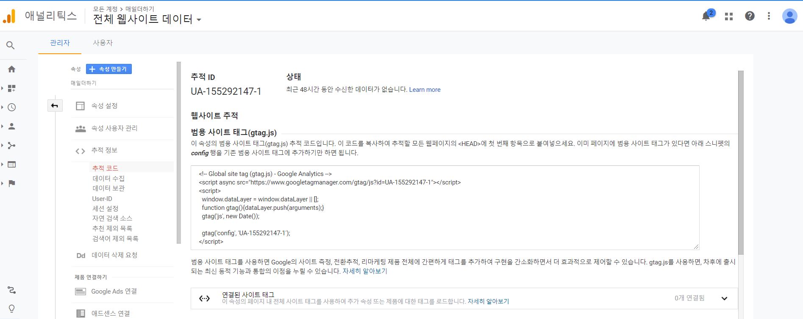
Task: Open Conversions flag icon
Action: tap(12, 183)
